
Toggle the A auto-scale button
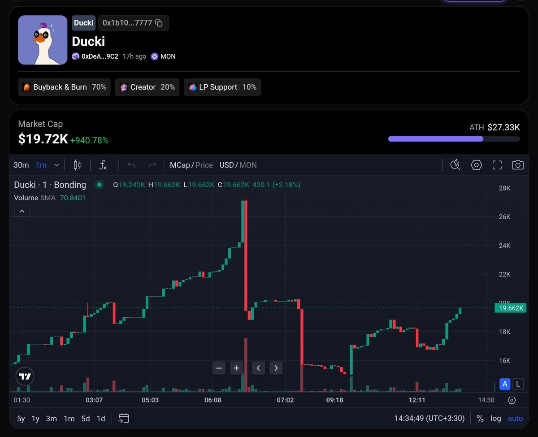(505, 384)
